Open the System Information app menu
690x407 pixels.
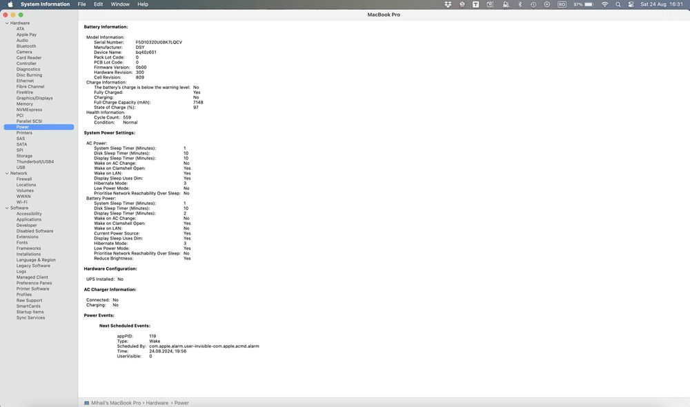pos(45,4)
